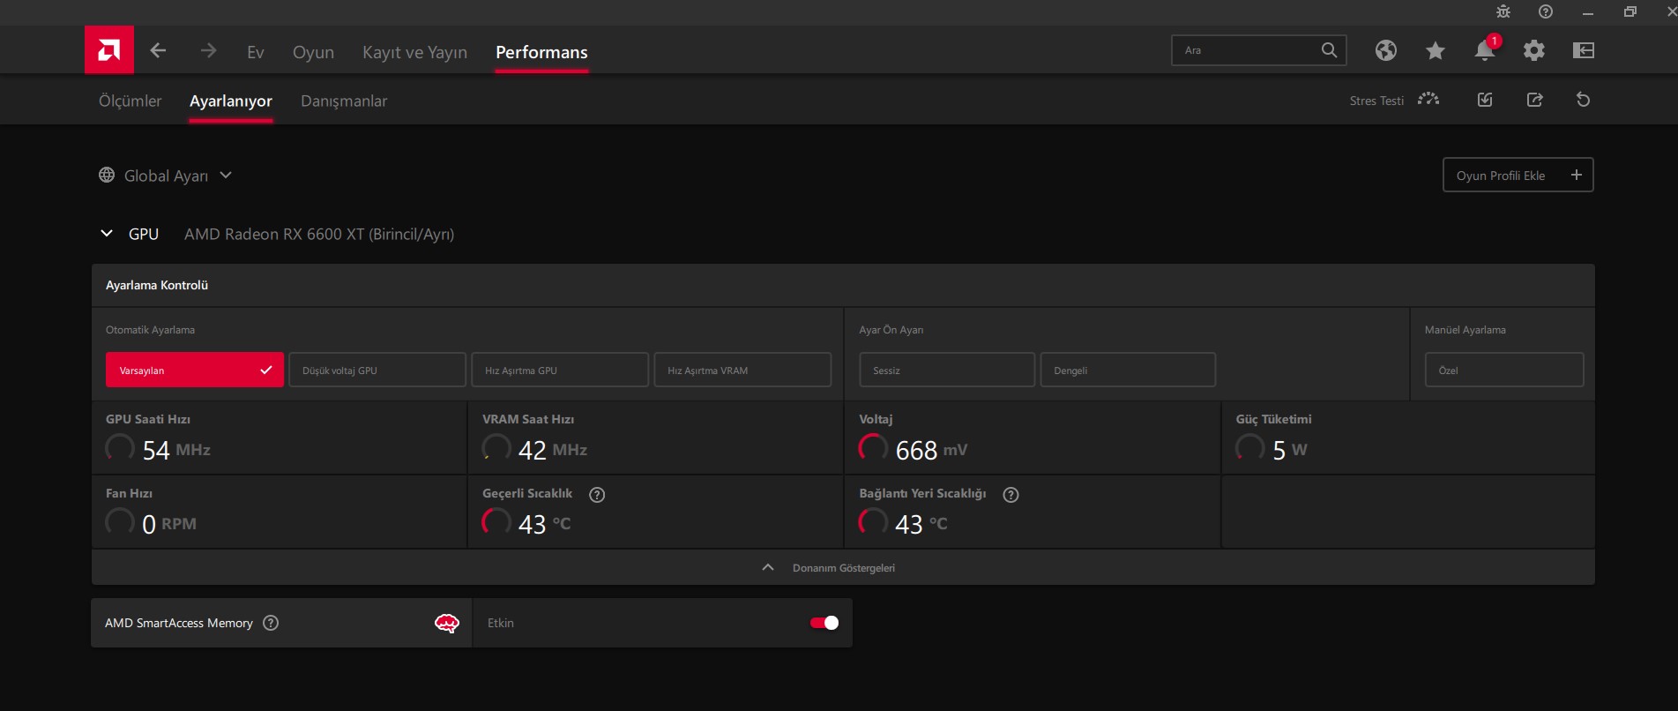
Task: Click the apply profile checkmark icon
Action: coord(1485,100)
